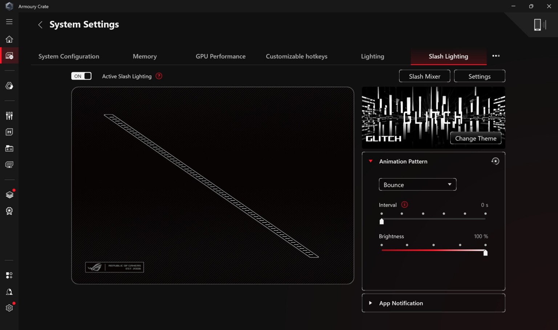558x330 pixels.
Task: Open Game Library from the sidebar
Action: click(9, 148)
